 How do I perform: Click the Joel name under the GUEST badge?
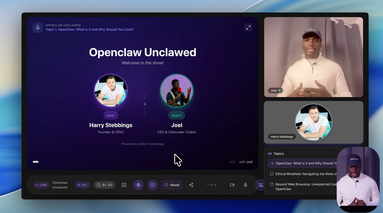[x=177, y=125]
